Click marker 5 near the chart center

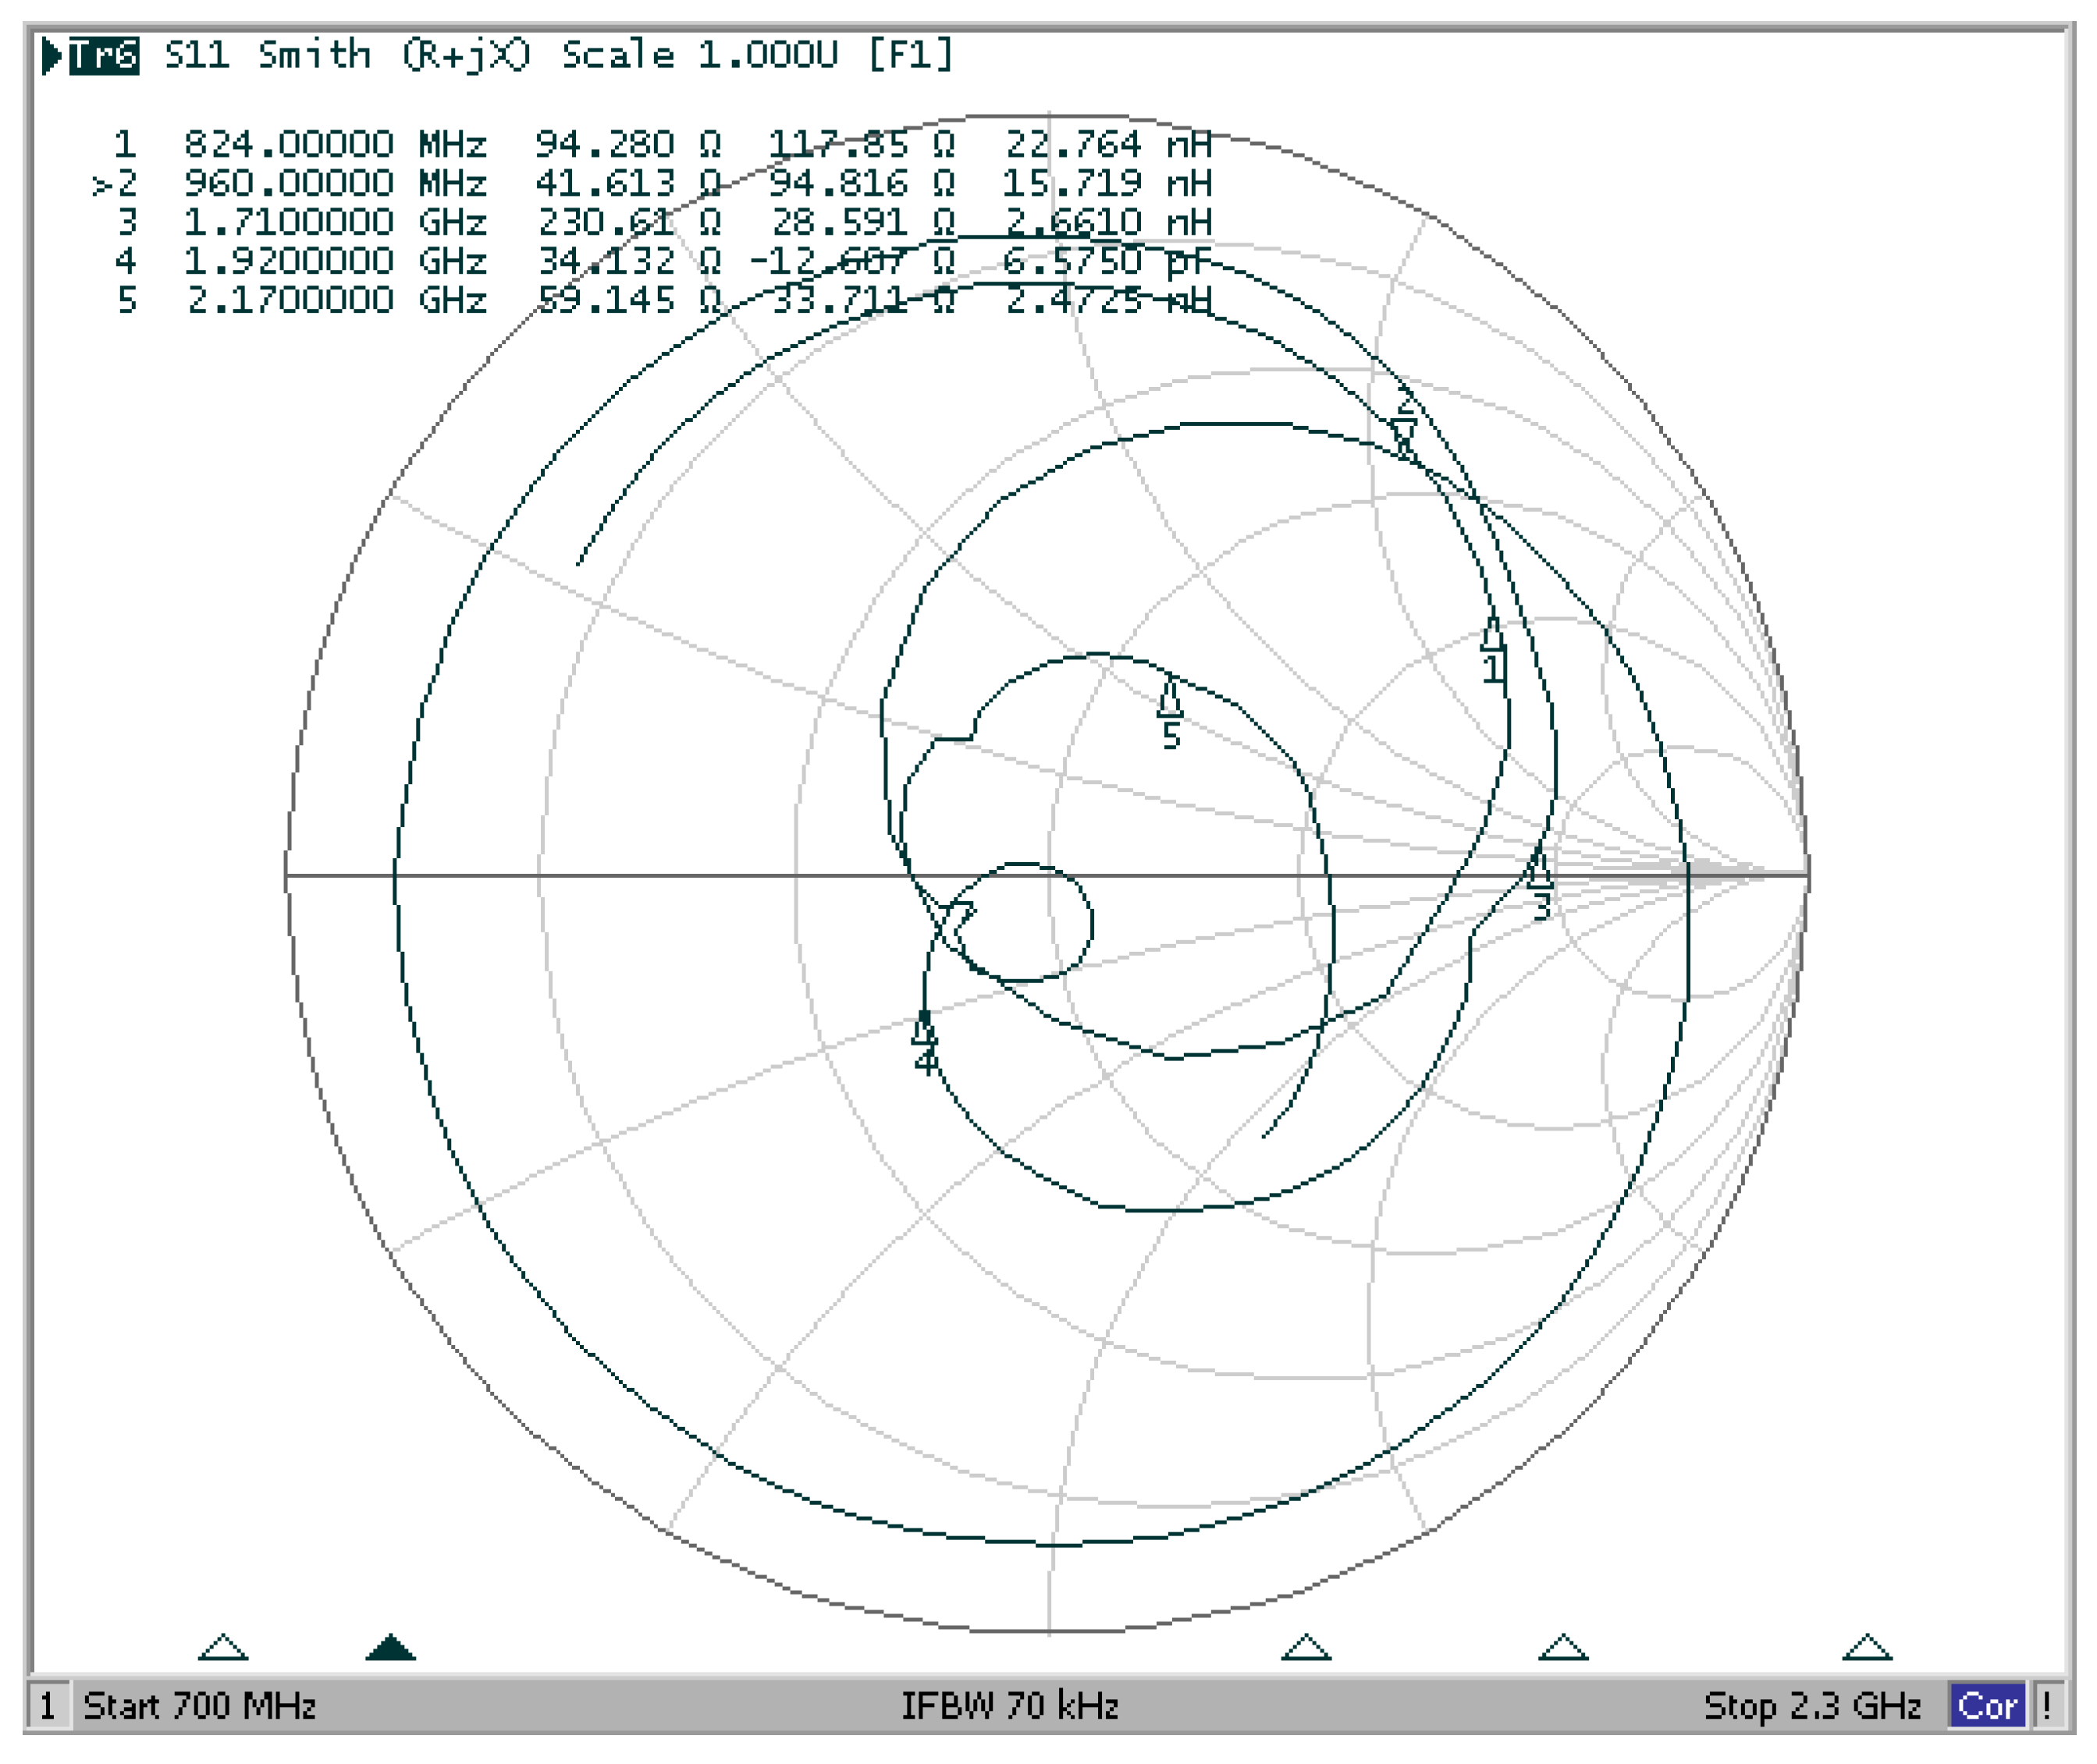pos(1170,697)
